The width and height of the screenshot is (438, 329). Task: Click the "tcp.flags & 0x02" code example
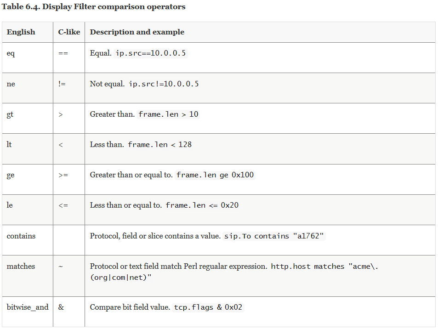click(208, 307)
